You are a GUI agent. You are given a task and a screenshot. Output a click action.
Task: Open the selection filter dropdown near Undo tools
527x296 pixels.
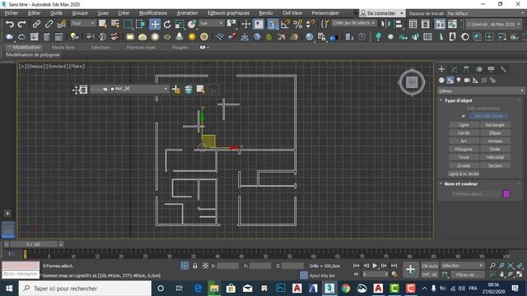click(83, 23)
